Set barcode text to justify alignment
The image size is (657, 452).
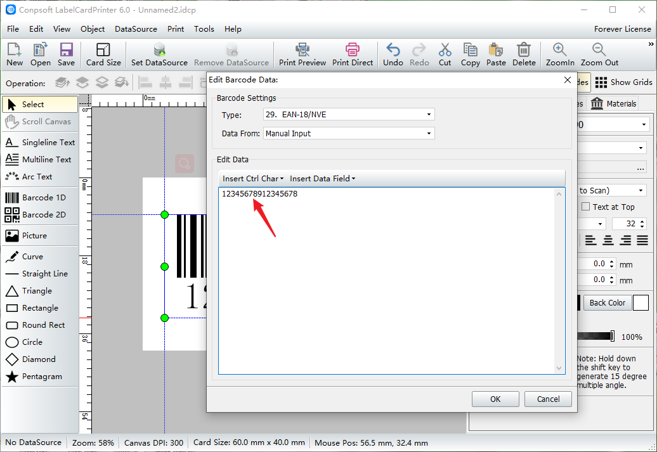642,240
